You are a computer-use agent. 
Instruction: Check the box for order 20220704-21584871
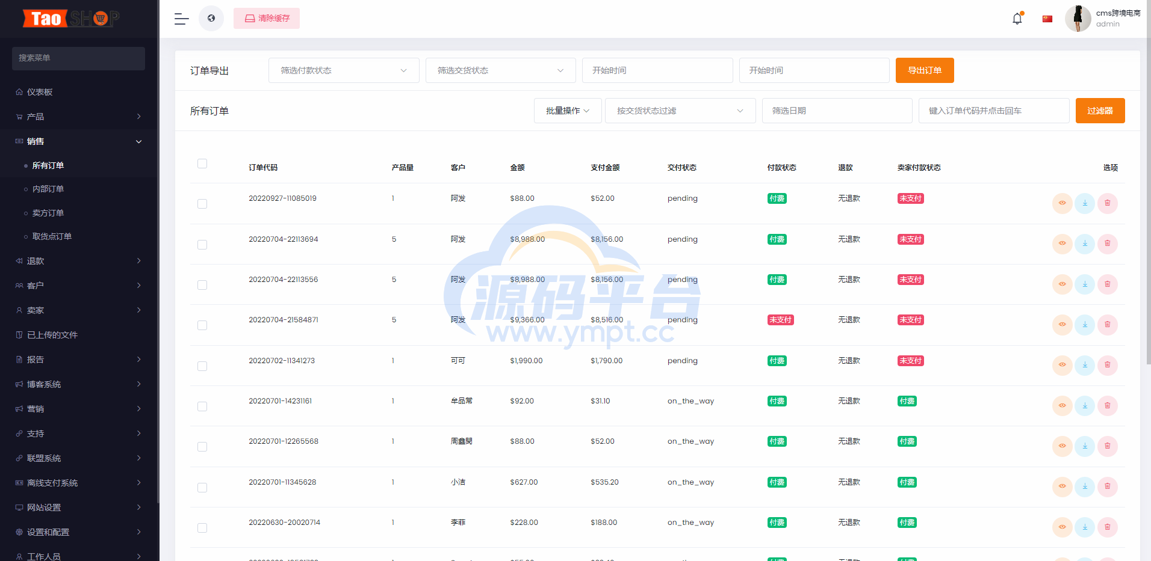click(202, 325)
